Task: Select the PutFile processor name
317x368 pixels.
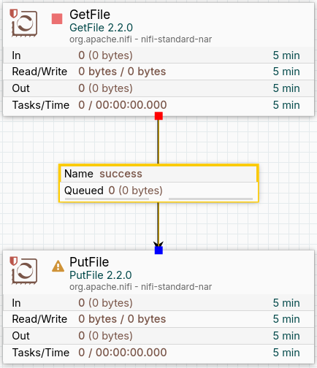Action: coord(89,262)
